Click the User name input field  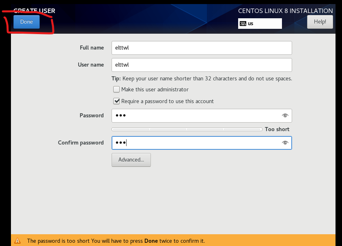202,65
